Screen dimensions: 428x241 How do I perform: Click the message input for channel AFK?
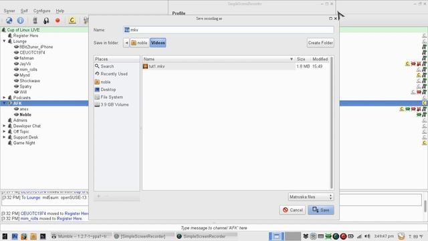(214, 228)
